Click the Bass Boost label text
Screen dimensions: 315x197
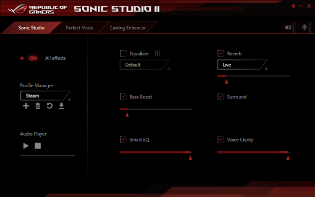141,97
